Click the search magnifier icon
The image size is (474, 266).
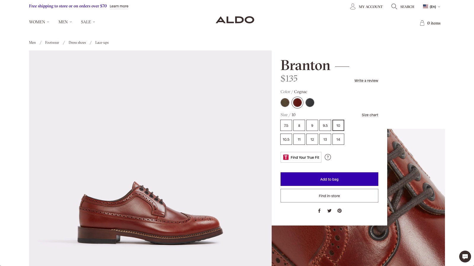click(394, 6)
